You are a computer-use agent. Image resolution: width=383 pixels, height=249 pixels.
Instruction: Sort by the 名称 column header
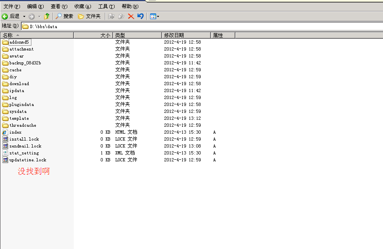point(37,35)
